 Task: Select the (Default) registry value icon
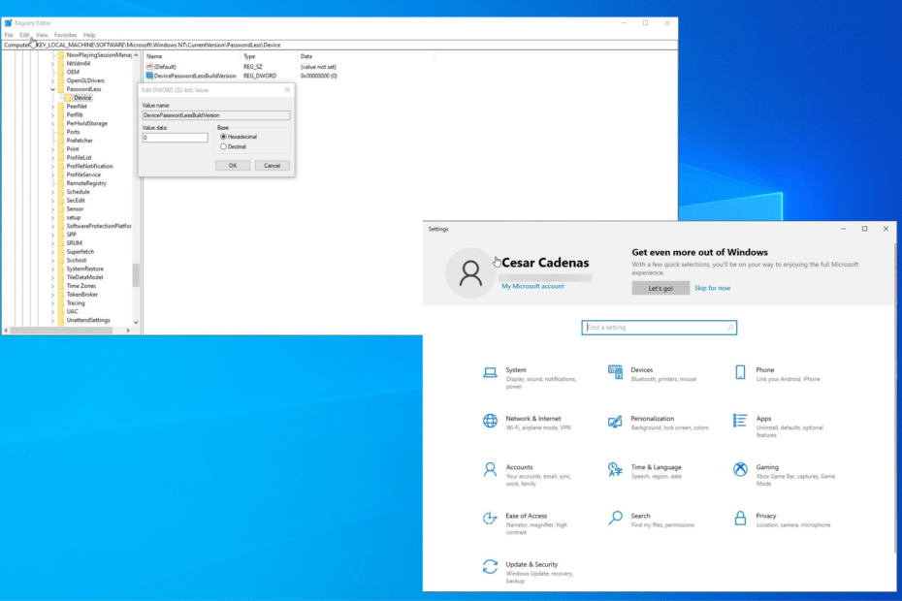[x=149, y=67]
